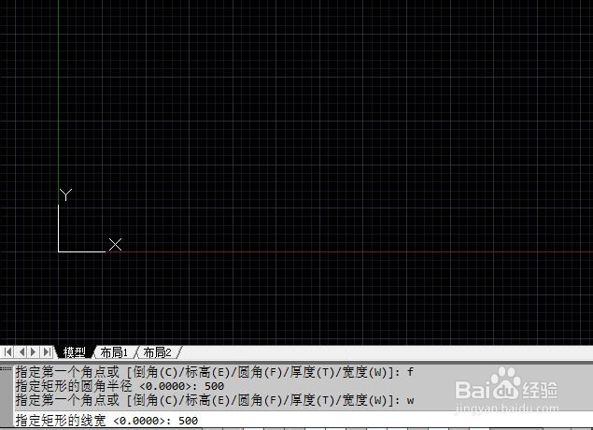The image size is (593, 430).
Task: Jump to the last layout tab arrow
Action: tap(47, 352)
